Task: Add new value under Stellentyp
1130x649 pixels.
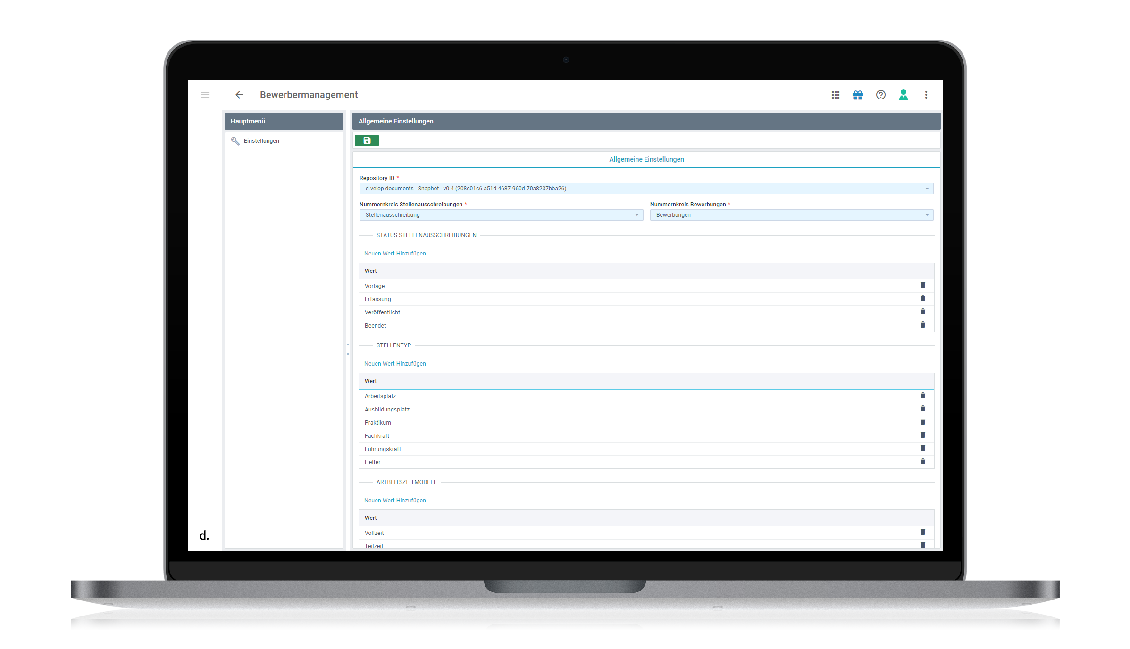Action: click(395, 364)
